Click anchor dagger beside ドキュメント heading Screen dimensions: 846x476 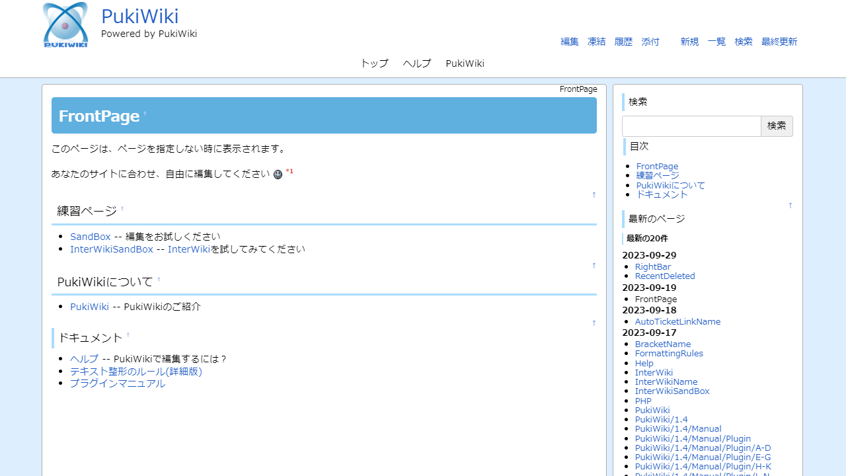click(128, 335)
